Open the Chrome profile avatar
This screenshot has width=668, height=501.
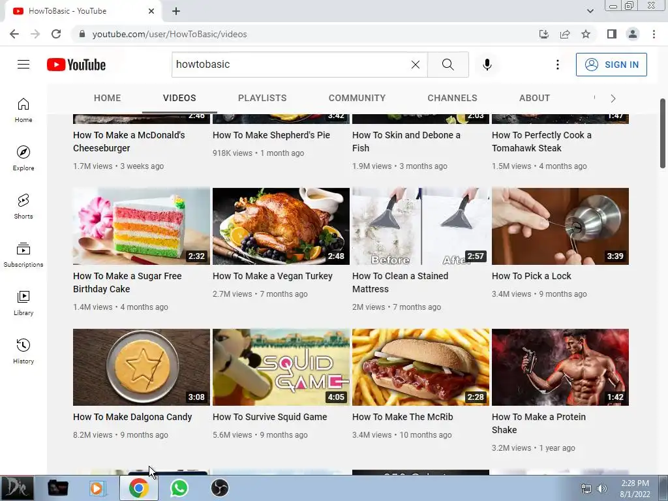click(633, 34)
